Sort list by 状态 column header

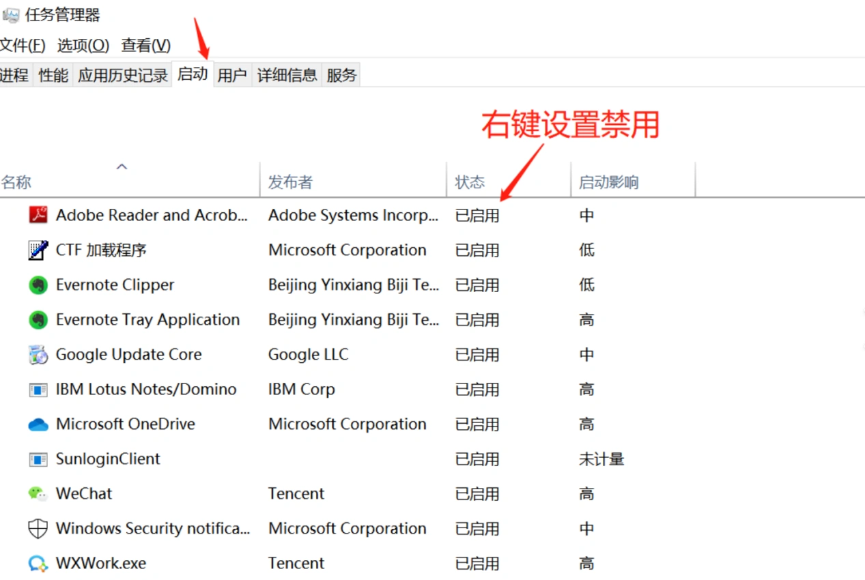[x=470, y=182]
